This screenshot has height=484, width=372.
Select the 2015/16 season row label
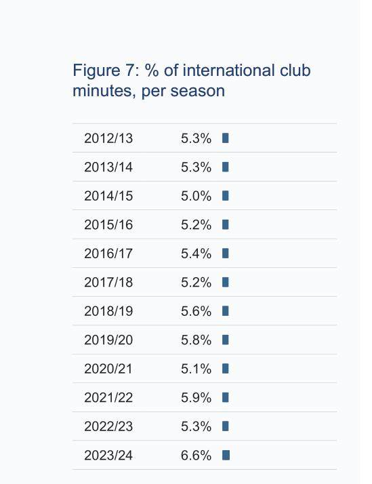[108, 225]
